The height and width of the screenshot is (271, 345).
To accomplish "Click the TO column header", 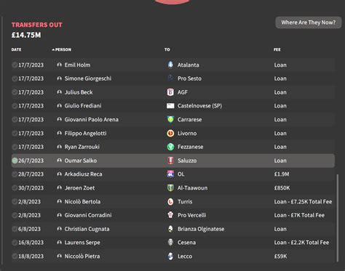I will pos(167,49).
